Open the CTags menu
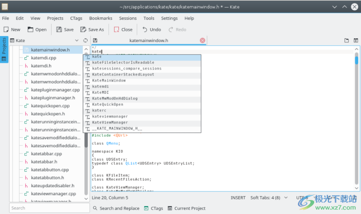The height and width of the screenshot is (214, 361). point(76,18)
